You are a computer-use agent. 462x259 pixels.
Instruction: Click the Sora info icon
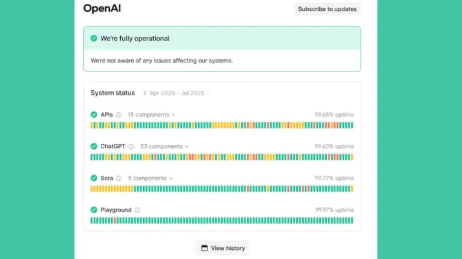[119, 178]
